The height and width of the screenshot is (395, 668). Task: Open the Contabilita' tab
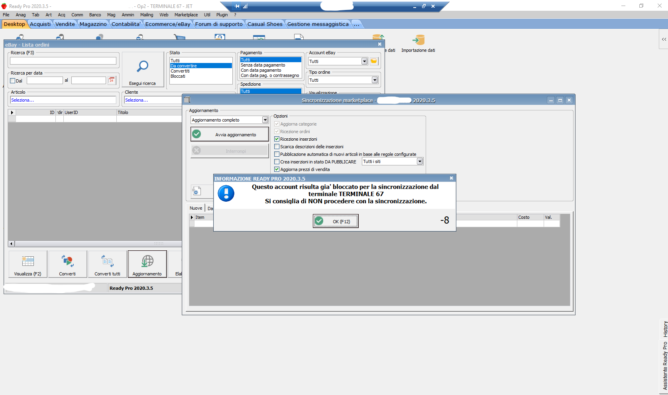[x=126, y=24]
